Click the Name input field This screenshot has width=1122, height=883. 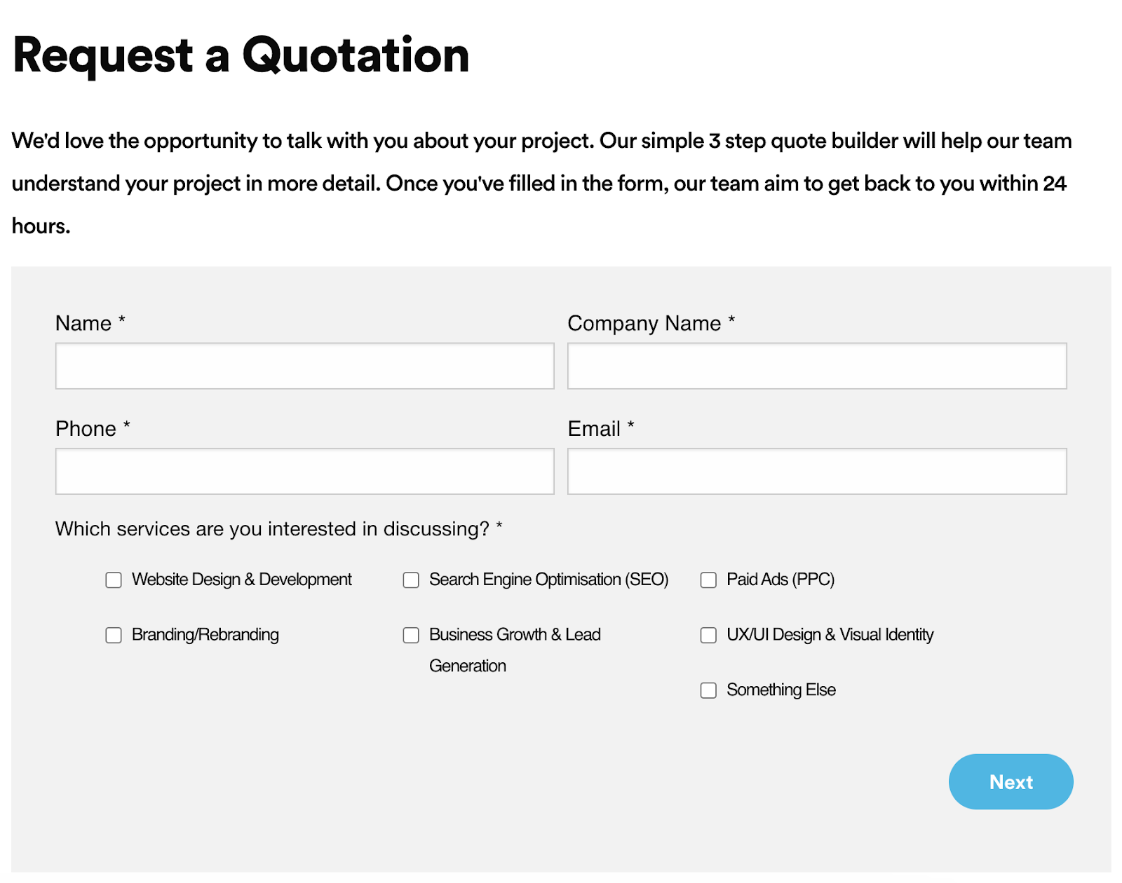[304, 366]
